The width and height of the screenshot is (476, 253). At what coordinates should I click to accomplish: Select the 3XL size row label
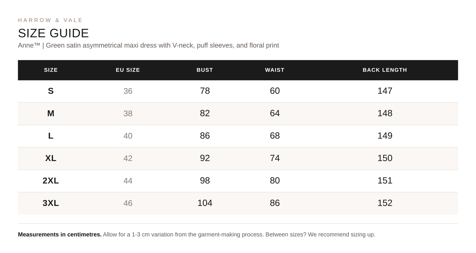(x=51, y=203)
